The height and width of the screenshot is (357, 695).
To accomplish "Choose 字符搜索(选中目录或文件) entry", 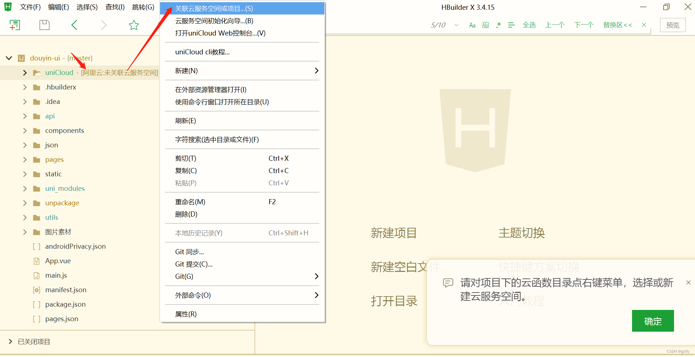I will [242, 139].
